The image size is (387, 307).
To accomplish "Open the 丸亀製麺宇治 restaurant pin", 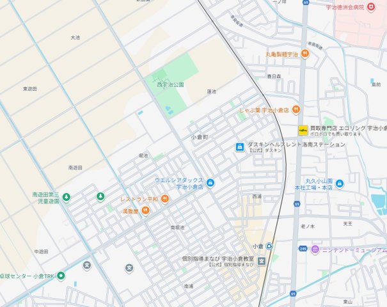I will (x=305, y=54).
